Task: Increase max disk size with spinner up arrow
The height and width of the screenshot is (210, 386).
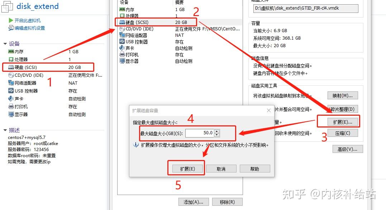Action: point(216,131)
